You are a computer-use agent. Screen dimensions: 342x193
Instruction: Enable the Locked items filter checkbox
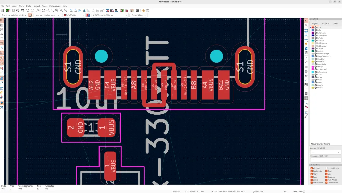coord(327,168)
